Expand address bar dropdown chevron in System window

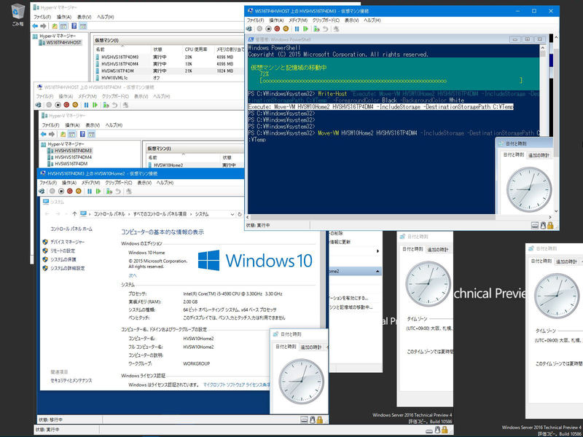(x=232, y=214)
